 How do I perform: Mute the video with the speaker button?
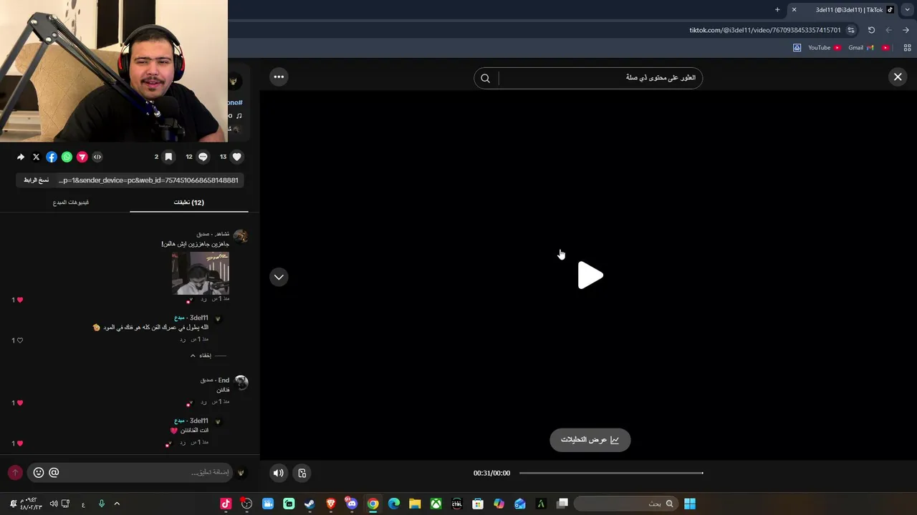(279, 473)
